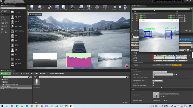Select the Box Trigger actor icon
Viewport: 193px width, 108px height.
12,59
